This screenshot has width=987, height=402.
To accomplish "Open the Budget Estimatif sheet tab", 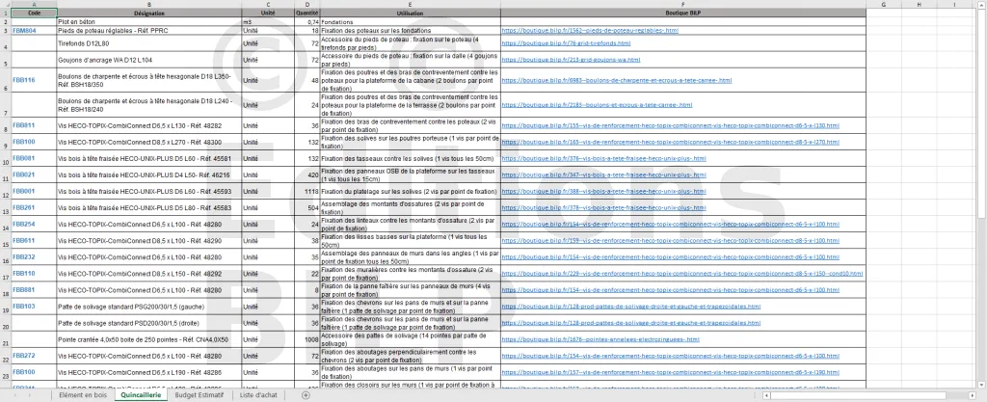I will (x=199, y=394).
